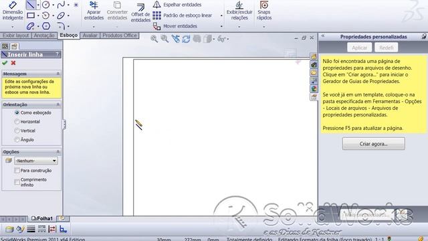Click the line color icon in bottom toolbar
The image size is (428, 241).
[20, 229]
